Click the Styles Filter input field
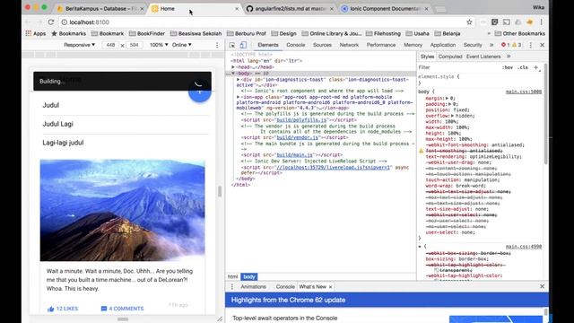This screenshot has height=323, width=574. click(457, 67)
